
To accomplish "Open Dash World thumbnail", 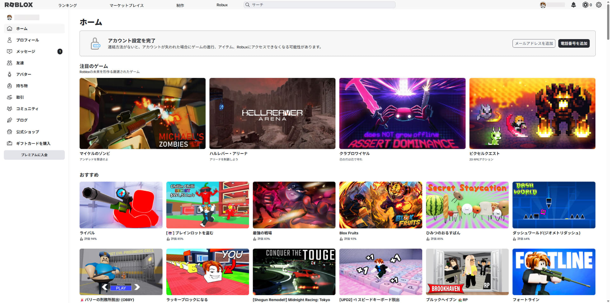I will 554,205.
